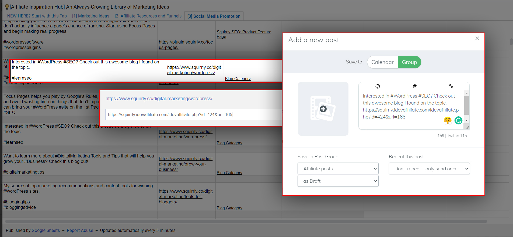Click the Report Abuse link
The width and height of the screenshot is (513, 237).
pos(80,231)
